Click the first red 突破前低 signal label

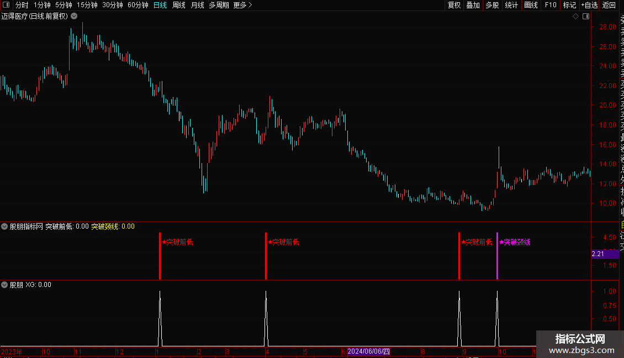tap(177, 242)
